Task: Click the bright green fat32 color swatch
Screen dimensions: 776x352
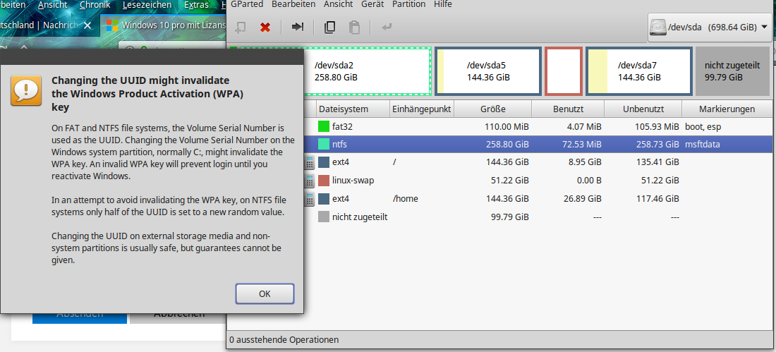Action: click(x=324, y=127)
